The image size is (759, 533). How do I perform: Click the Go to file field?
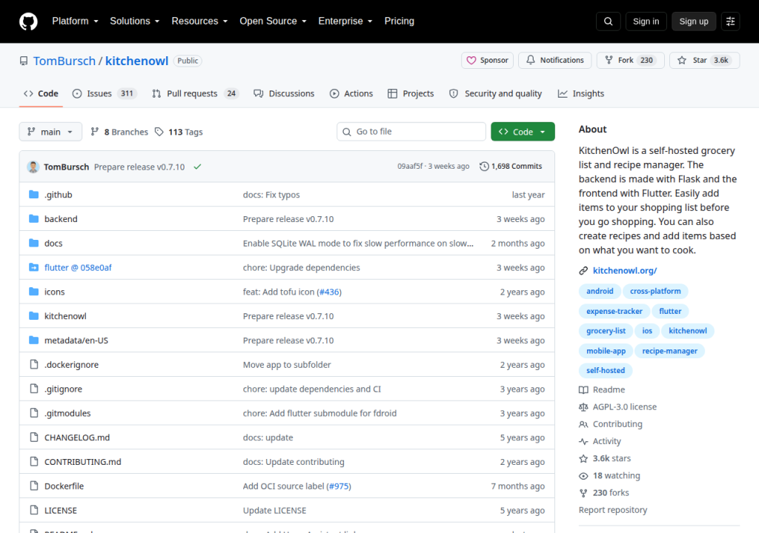[x=411, y=132]
